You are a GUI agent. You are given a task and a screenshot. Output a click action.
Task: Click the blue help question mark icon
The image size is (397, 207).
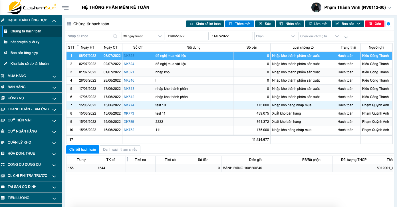click(388, 24)
